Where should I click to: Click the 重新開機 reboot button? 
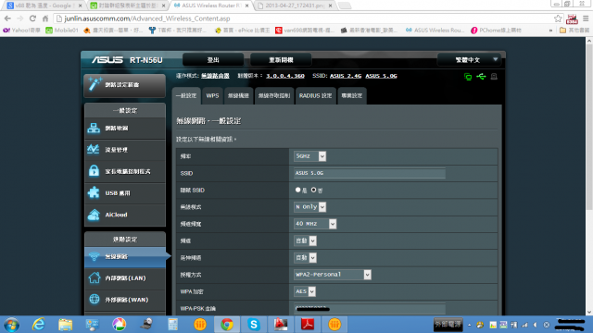(x=281, y=59)
